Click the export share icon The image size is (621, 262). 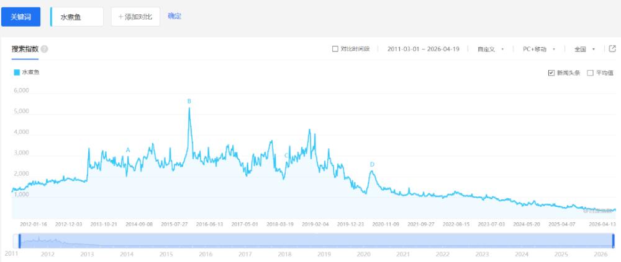[x=612, y=49]
